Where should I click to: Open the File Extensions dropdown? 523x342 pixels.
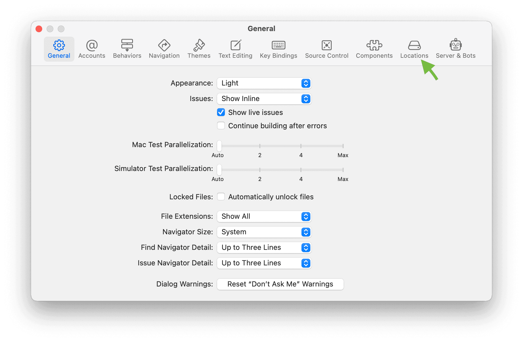(264, 216)
